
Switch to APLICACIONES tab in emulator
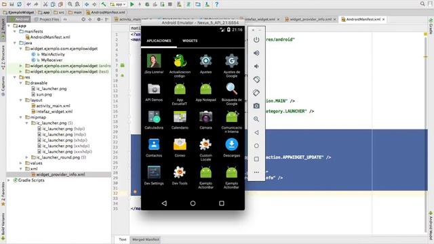point(159,41)
